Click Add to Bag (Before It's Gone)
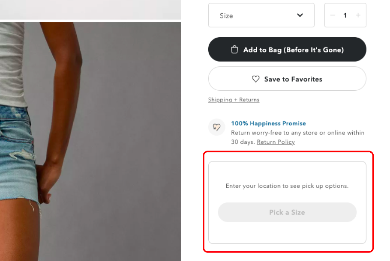This screenshot has width=390, height=261. (x=287, y=49)
